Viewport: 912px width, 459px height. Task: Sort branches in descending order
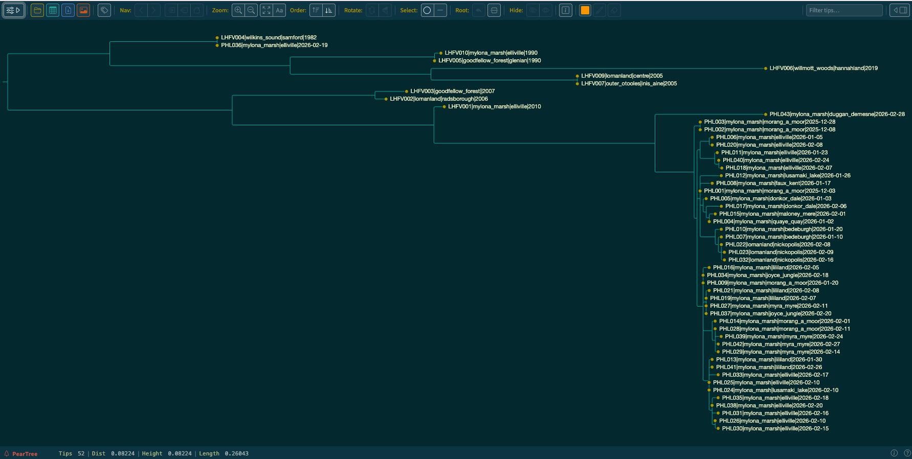329,10
